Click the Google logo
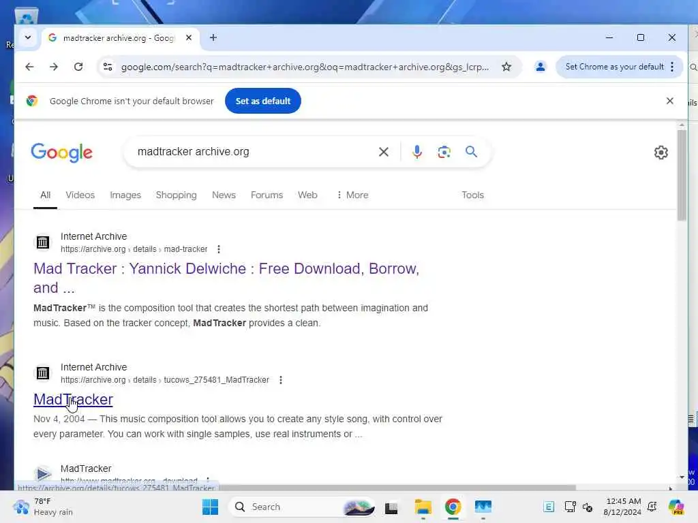This screenshot has width=698, height=523. tap(61, 153)
